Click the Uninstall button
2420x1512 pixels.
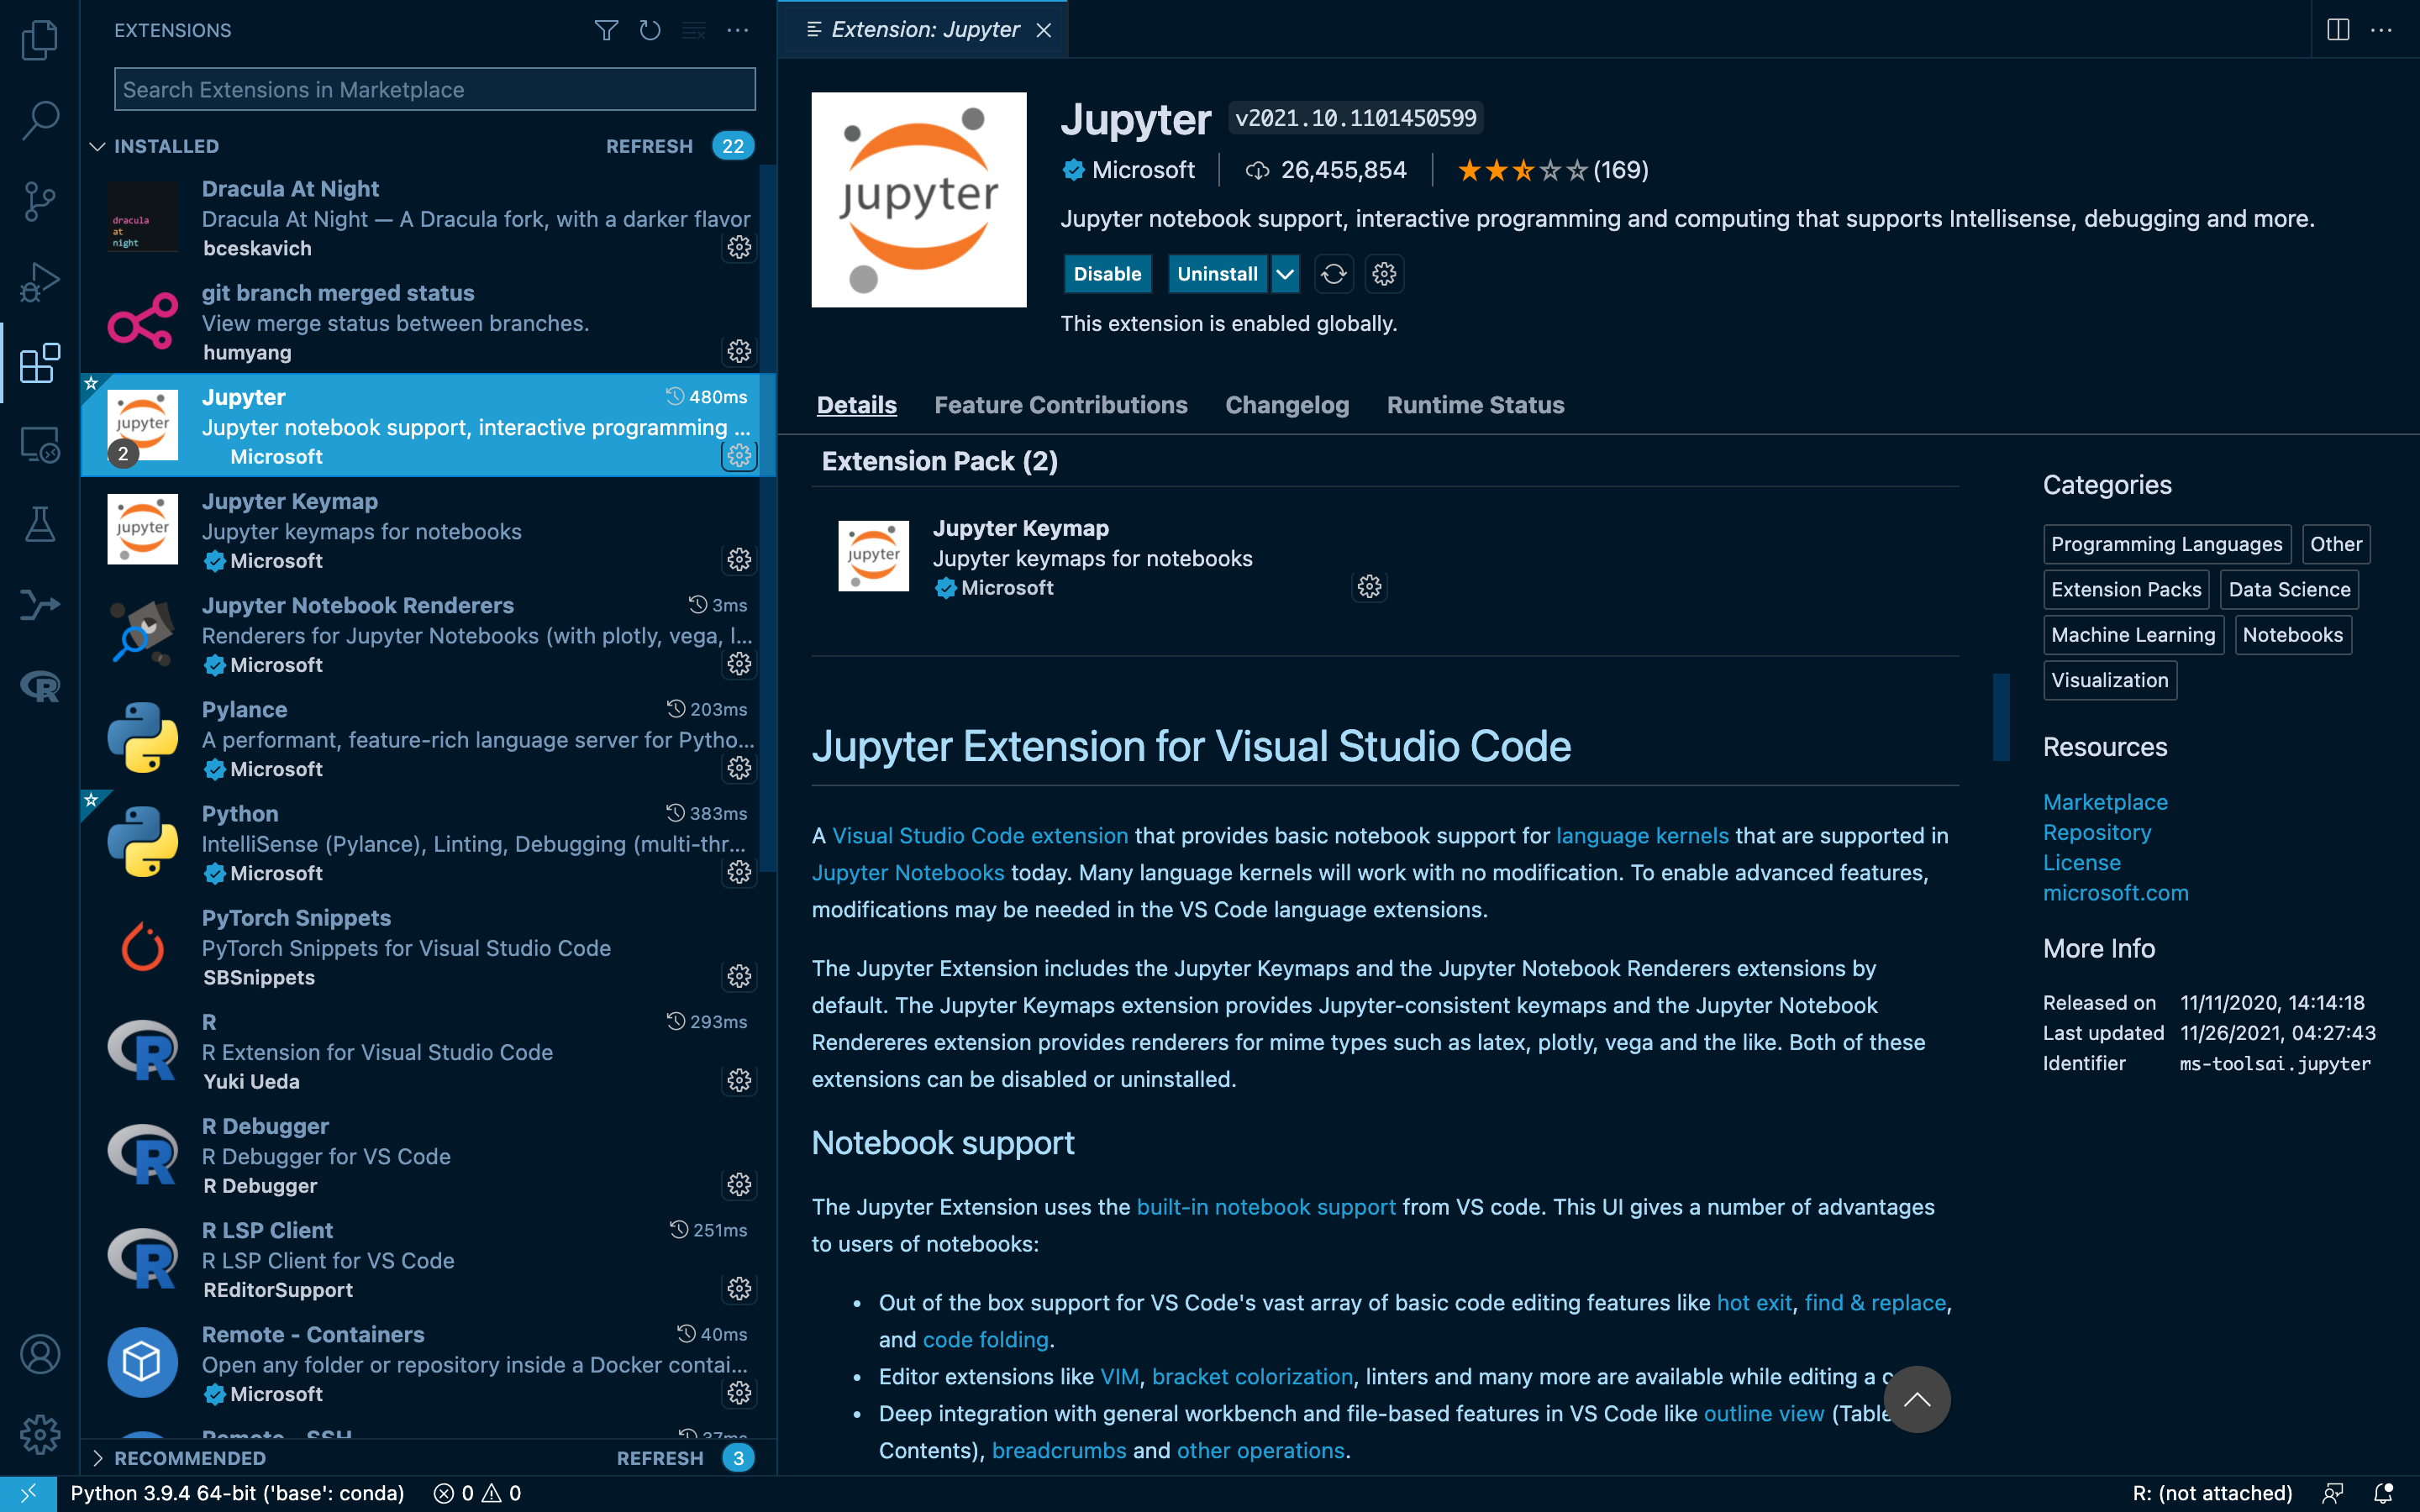pyautogui.click(x=1217, y=274)
